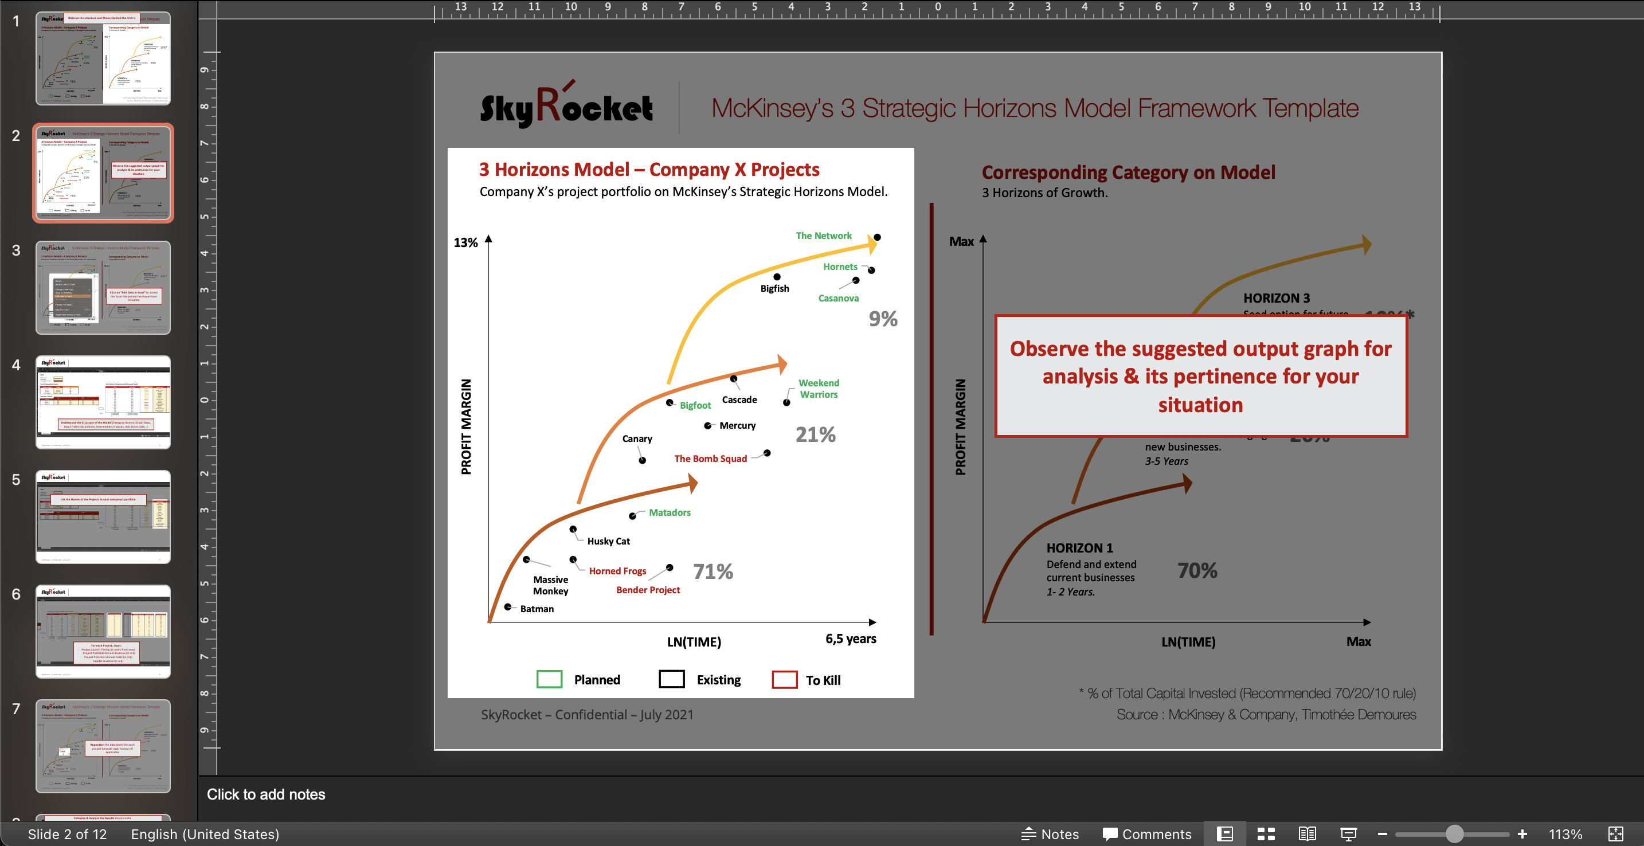This screenshot has width=1644, height=846.
Task: Click the 21% value on left chart
Action: (x=815, y=434)
